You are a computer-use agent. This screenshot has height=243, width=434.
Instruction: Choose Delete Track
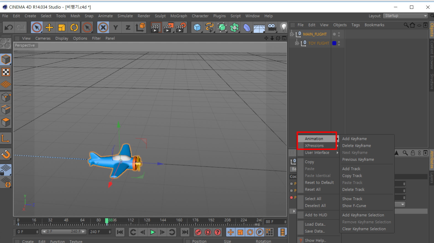[353, 189]
